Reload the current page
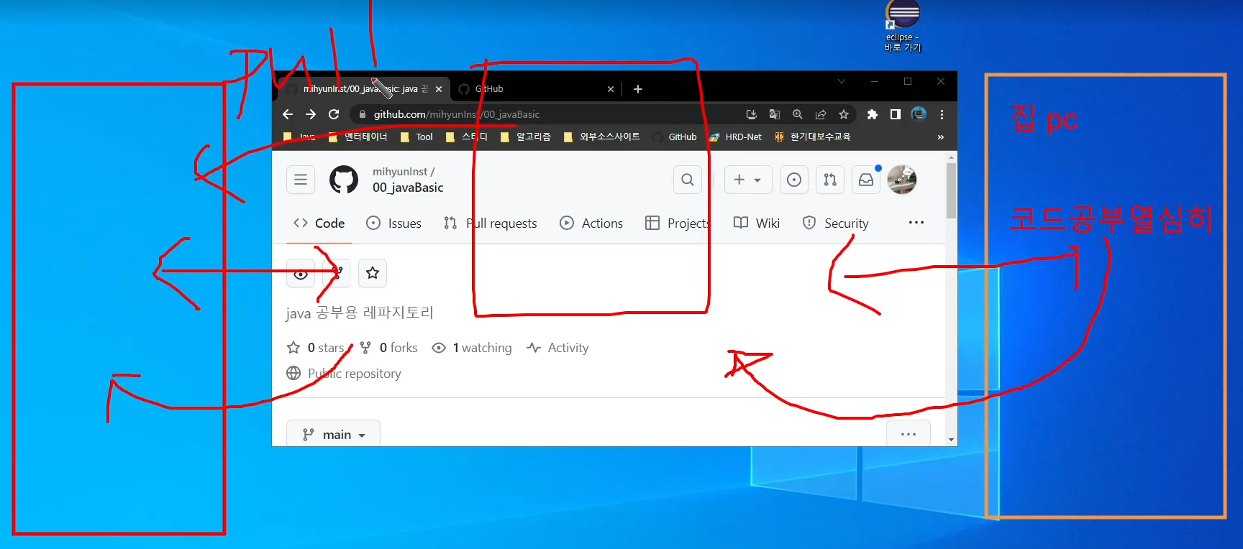Screen dimensions: 1243x549 [334, 114]
